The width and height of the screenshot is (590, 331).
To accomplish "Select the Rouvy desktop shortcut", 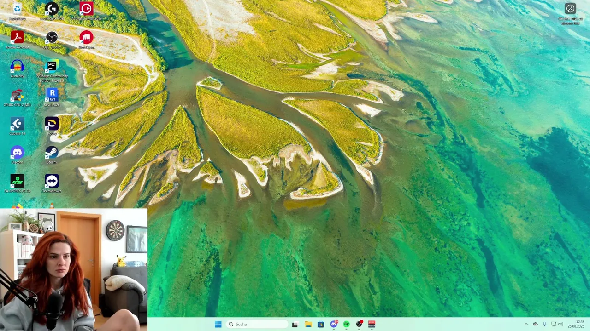I will (x=52, y=126).
